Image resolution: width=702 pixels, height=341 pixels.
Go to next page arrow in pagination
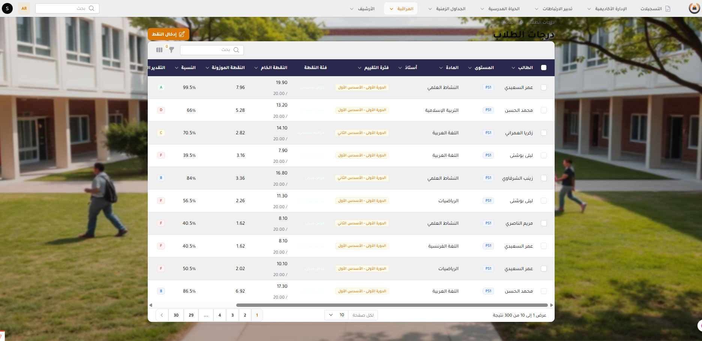point(162,315)
